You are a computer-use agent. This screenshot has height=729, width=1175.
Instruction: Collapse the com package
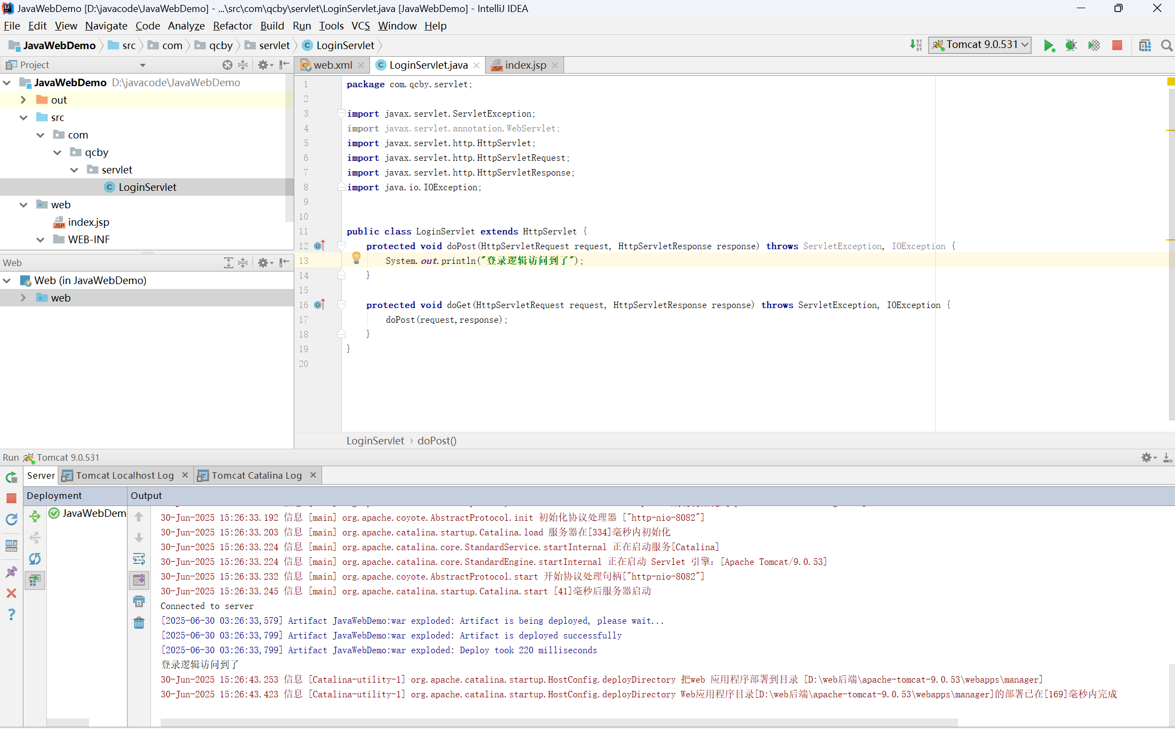coord(40,135)
